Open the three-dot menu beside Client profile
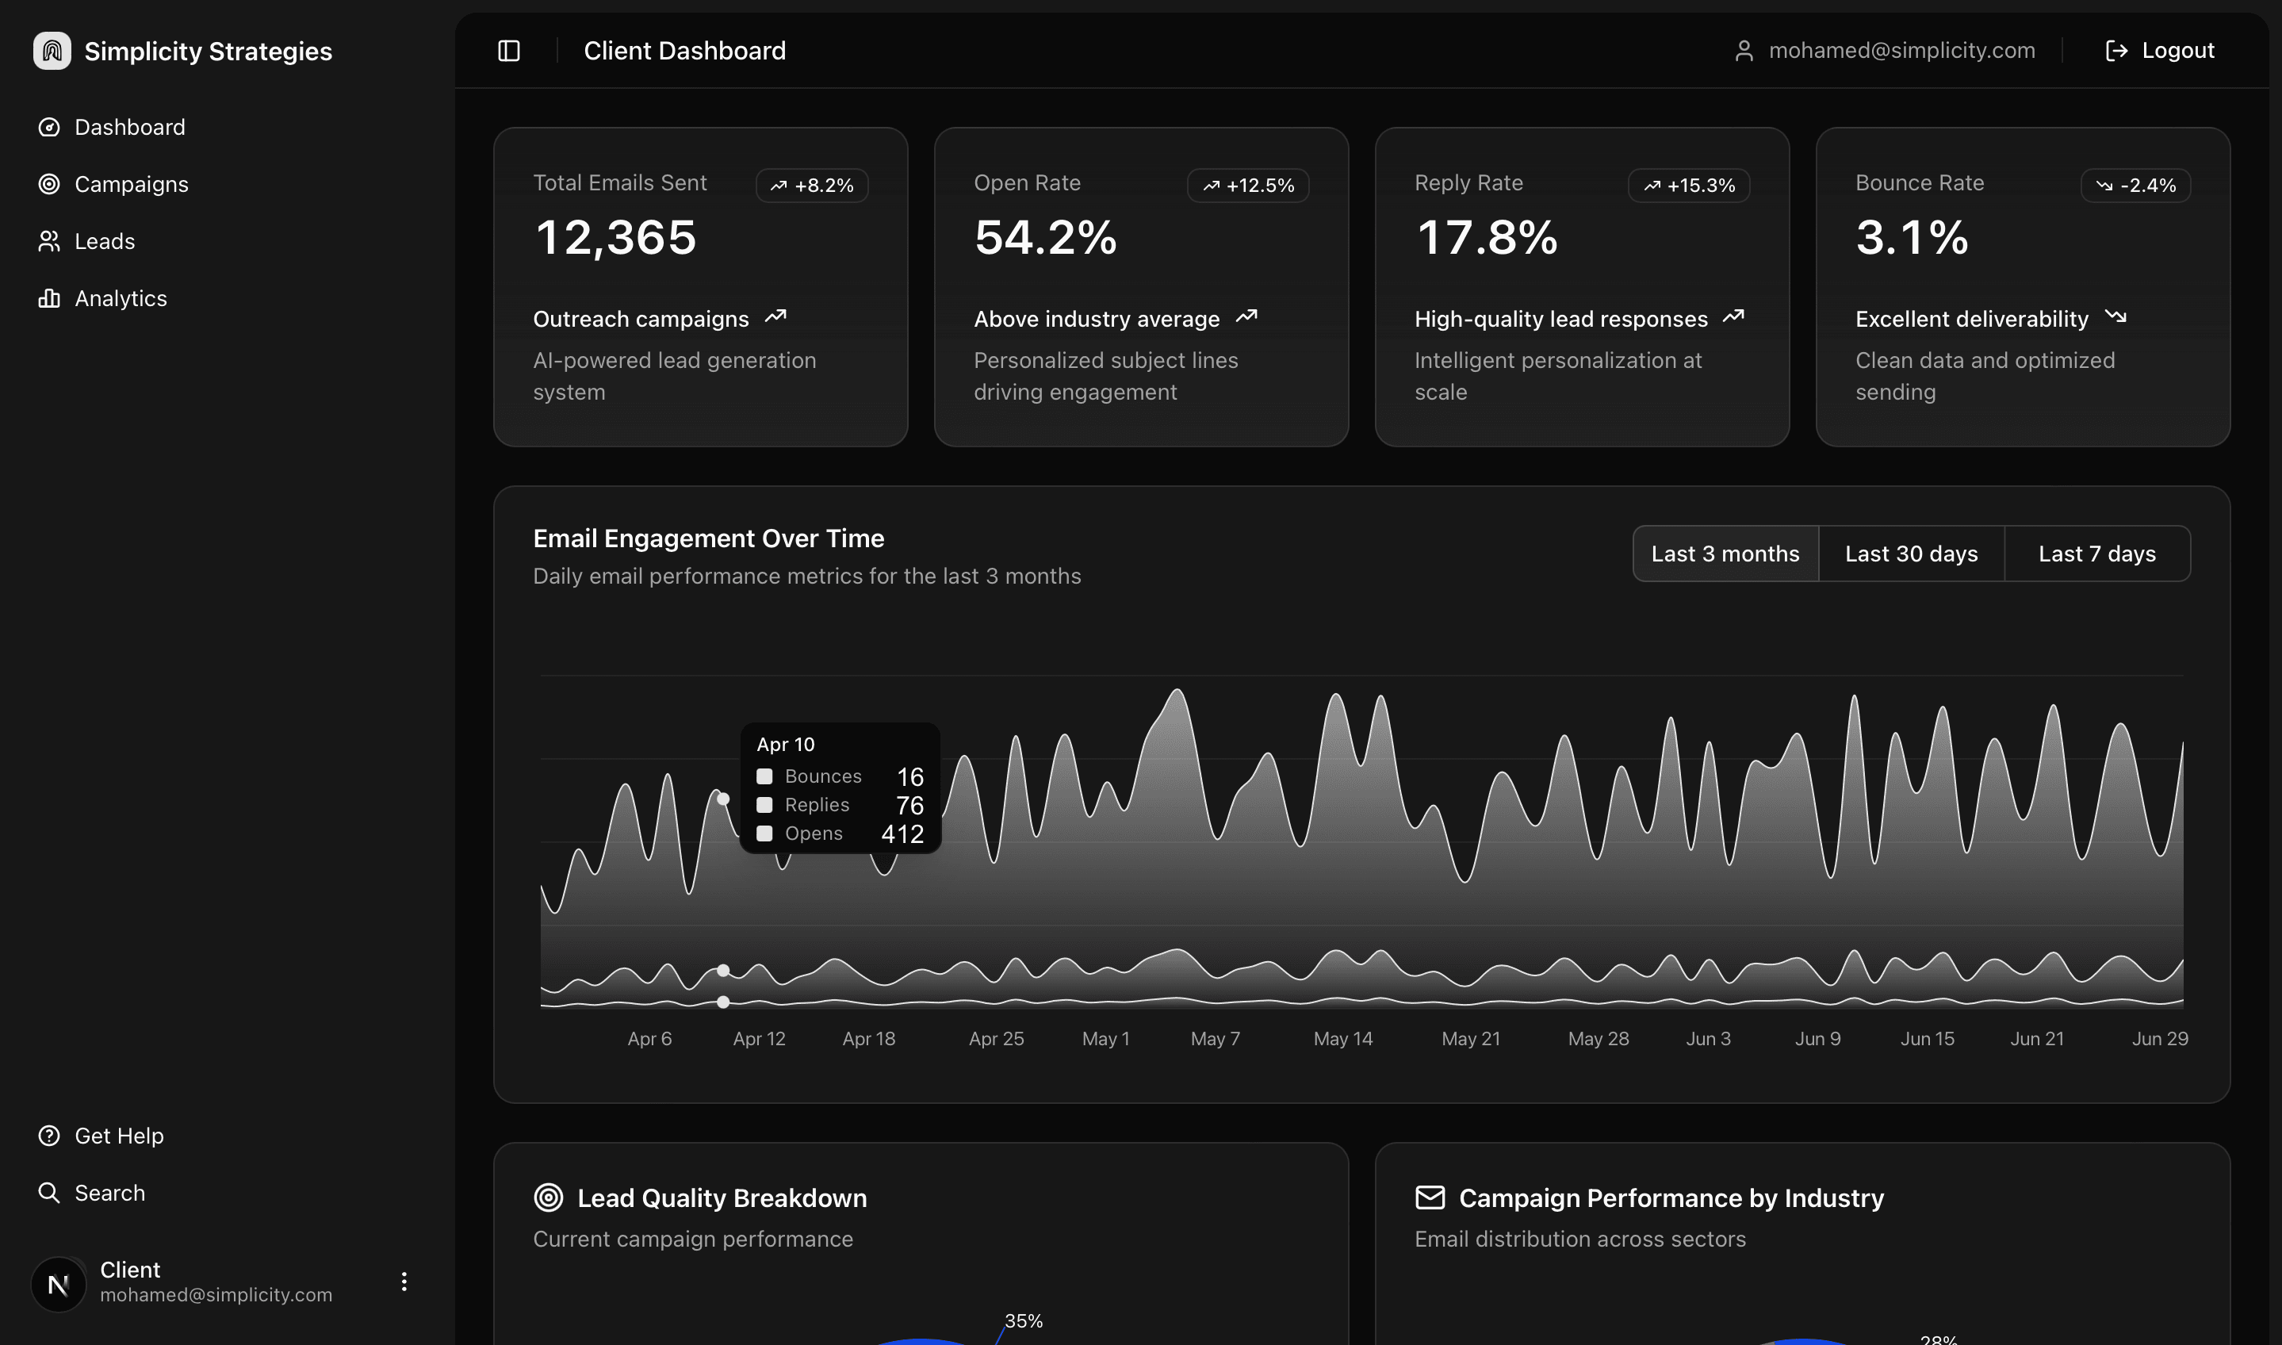2282x1345 pixels. point(404,1282)
